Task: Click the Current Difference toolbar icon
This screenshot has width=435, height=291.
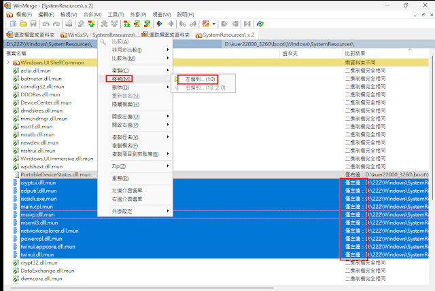Action: tap(137, 24)
